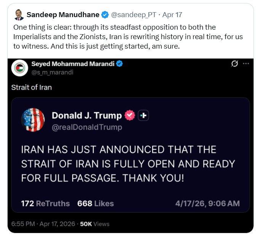The width and height of the screenshot is (260, 236).
Task: Click the @sandeep_PT handle
Action: point(134,15)
